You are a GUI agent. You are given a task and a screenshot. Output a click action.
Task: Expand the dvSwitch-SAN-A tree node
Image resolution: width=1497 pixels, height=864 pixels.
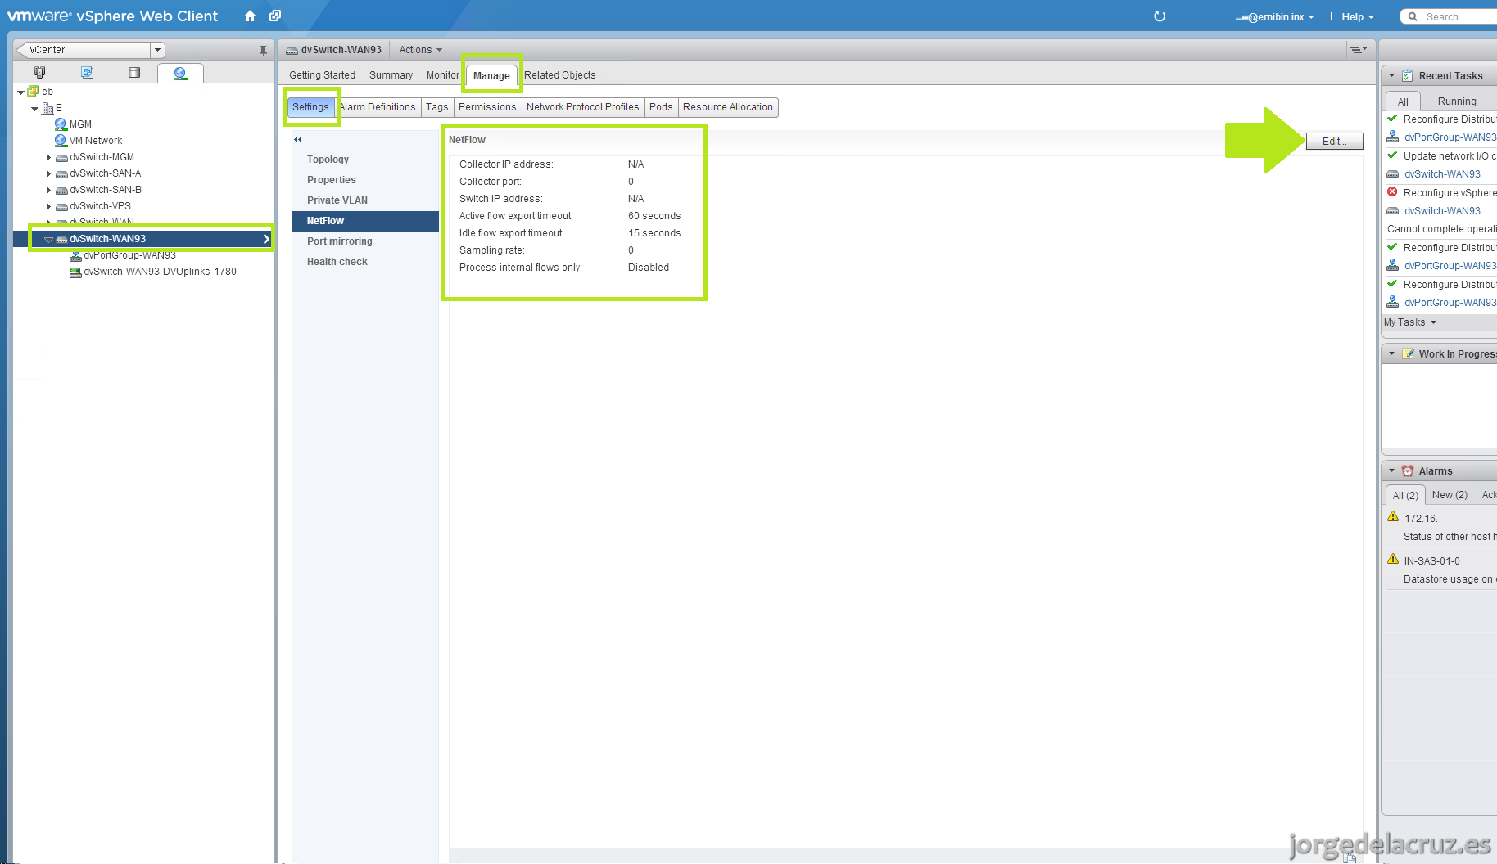[x=48, y=174]
